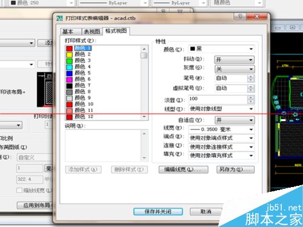Screen dimensions: 303x227
Task: Click the plot style list scroll-up arrow
Action: [x=144, y=49]
